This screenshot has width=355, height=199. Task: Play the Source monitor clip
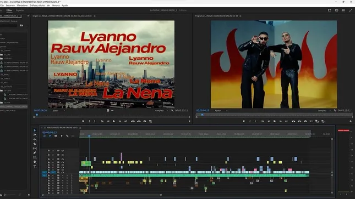pyautogui.click(x=114, y=121)
